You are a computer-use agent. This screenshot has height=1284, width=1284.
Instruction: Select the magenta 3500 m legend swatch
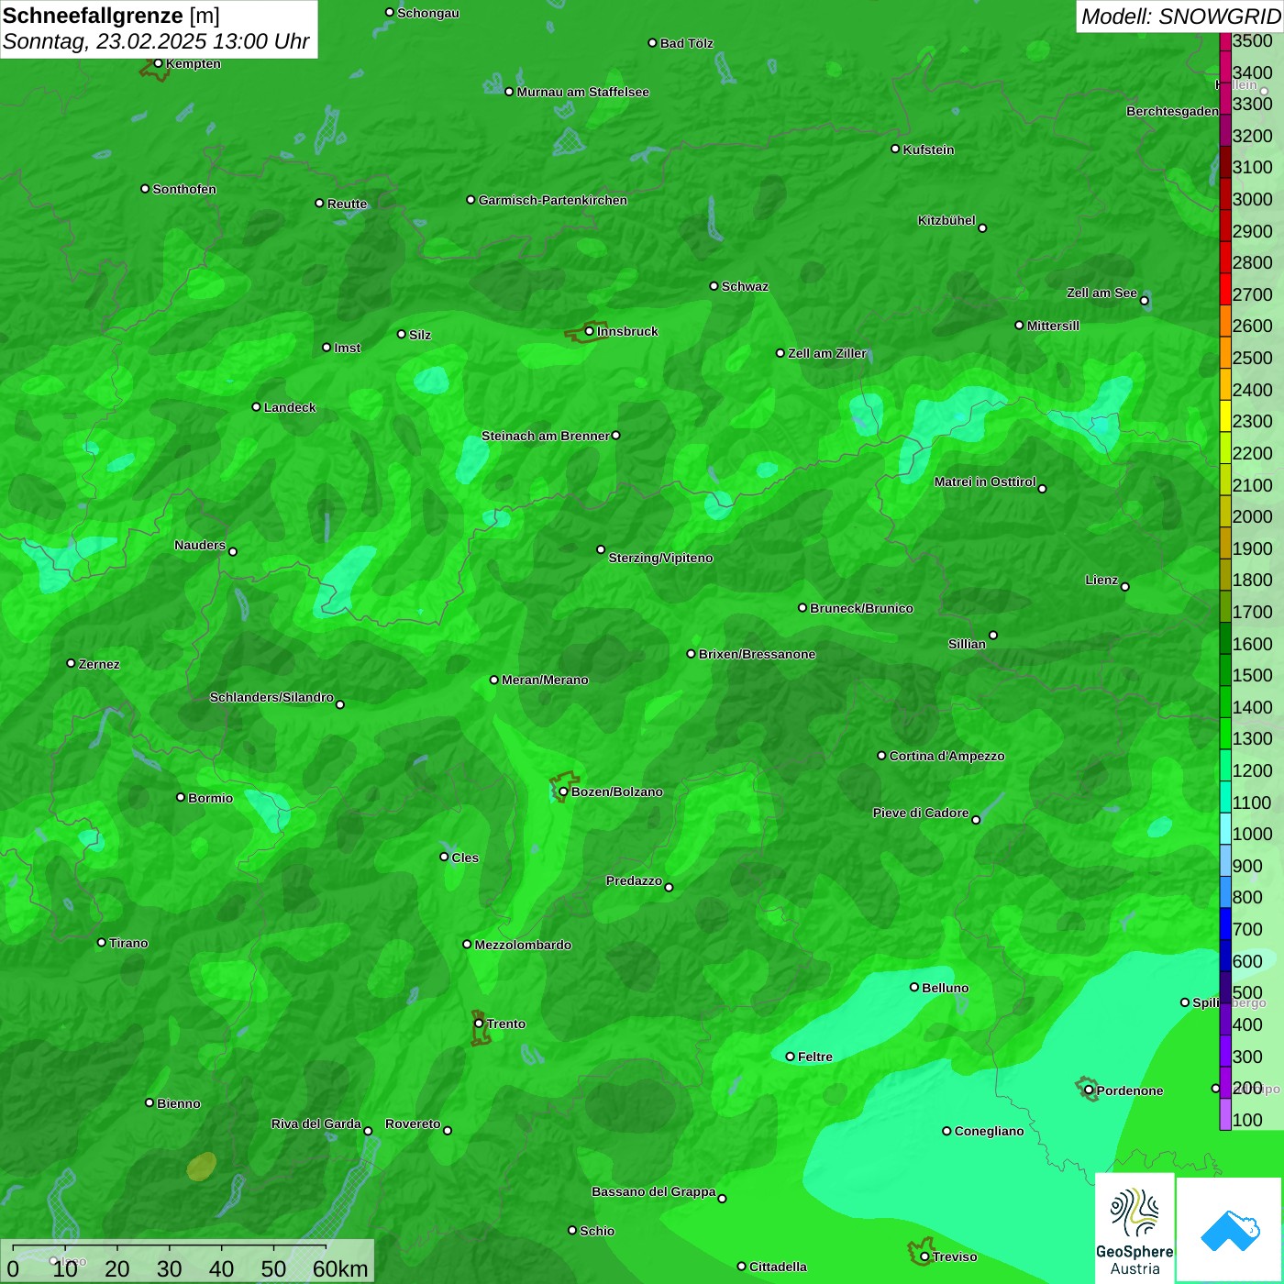(1225, 41)
